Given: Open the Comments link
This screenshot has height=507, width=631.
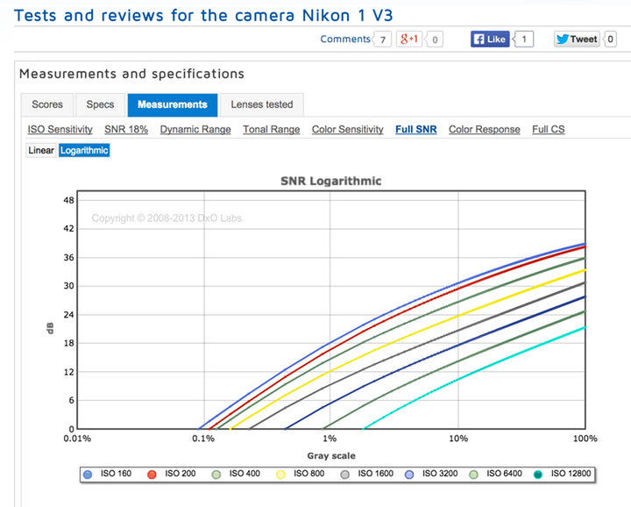Looking at the screenshot, I should point(345,39).
